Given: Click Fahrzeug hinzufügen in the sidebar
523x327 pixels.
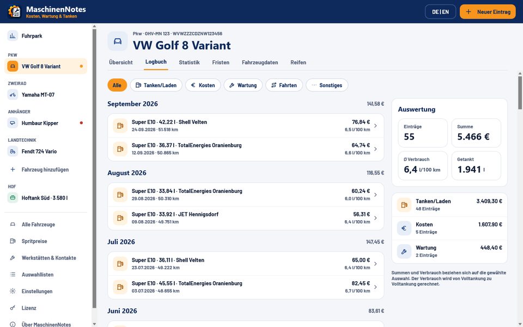Looking at the screenshot, I should (45, 169).
